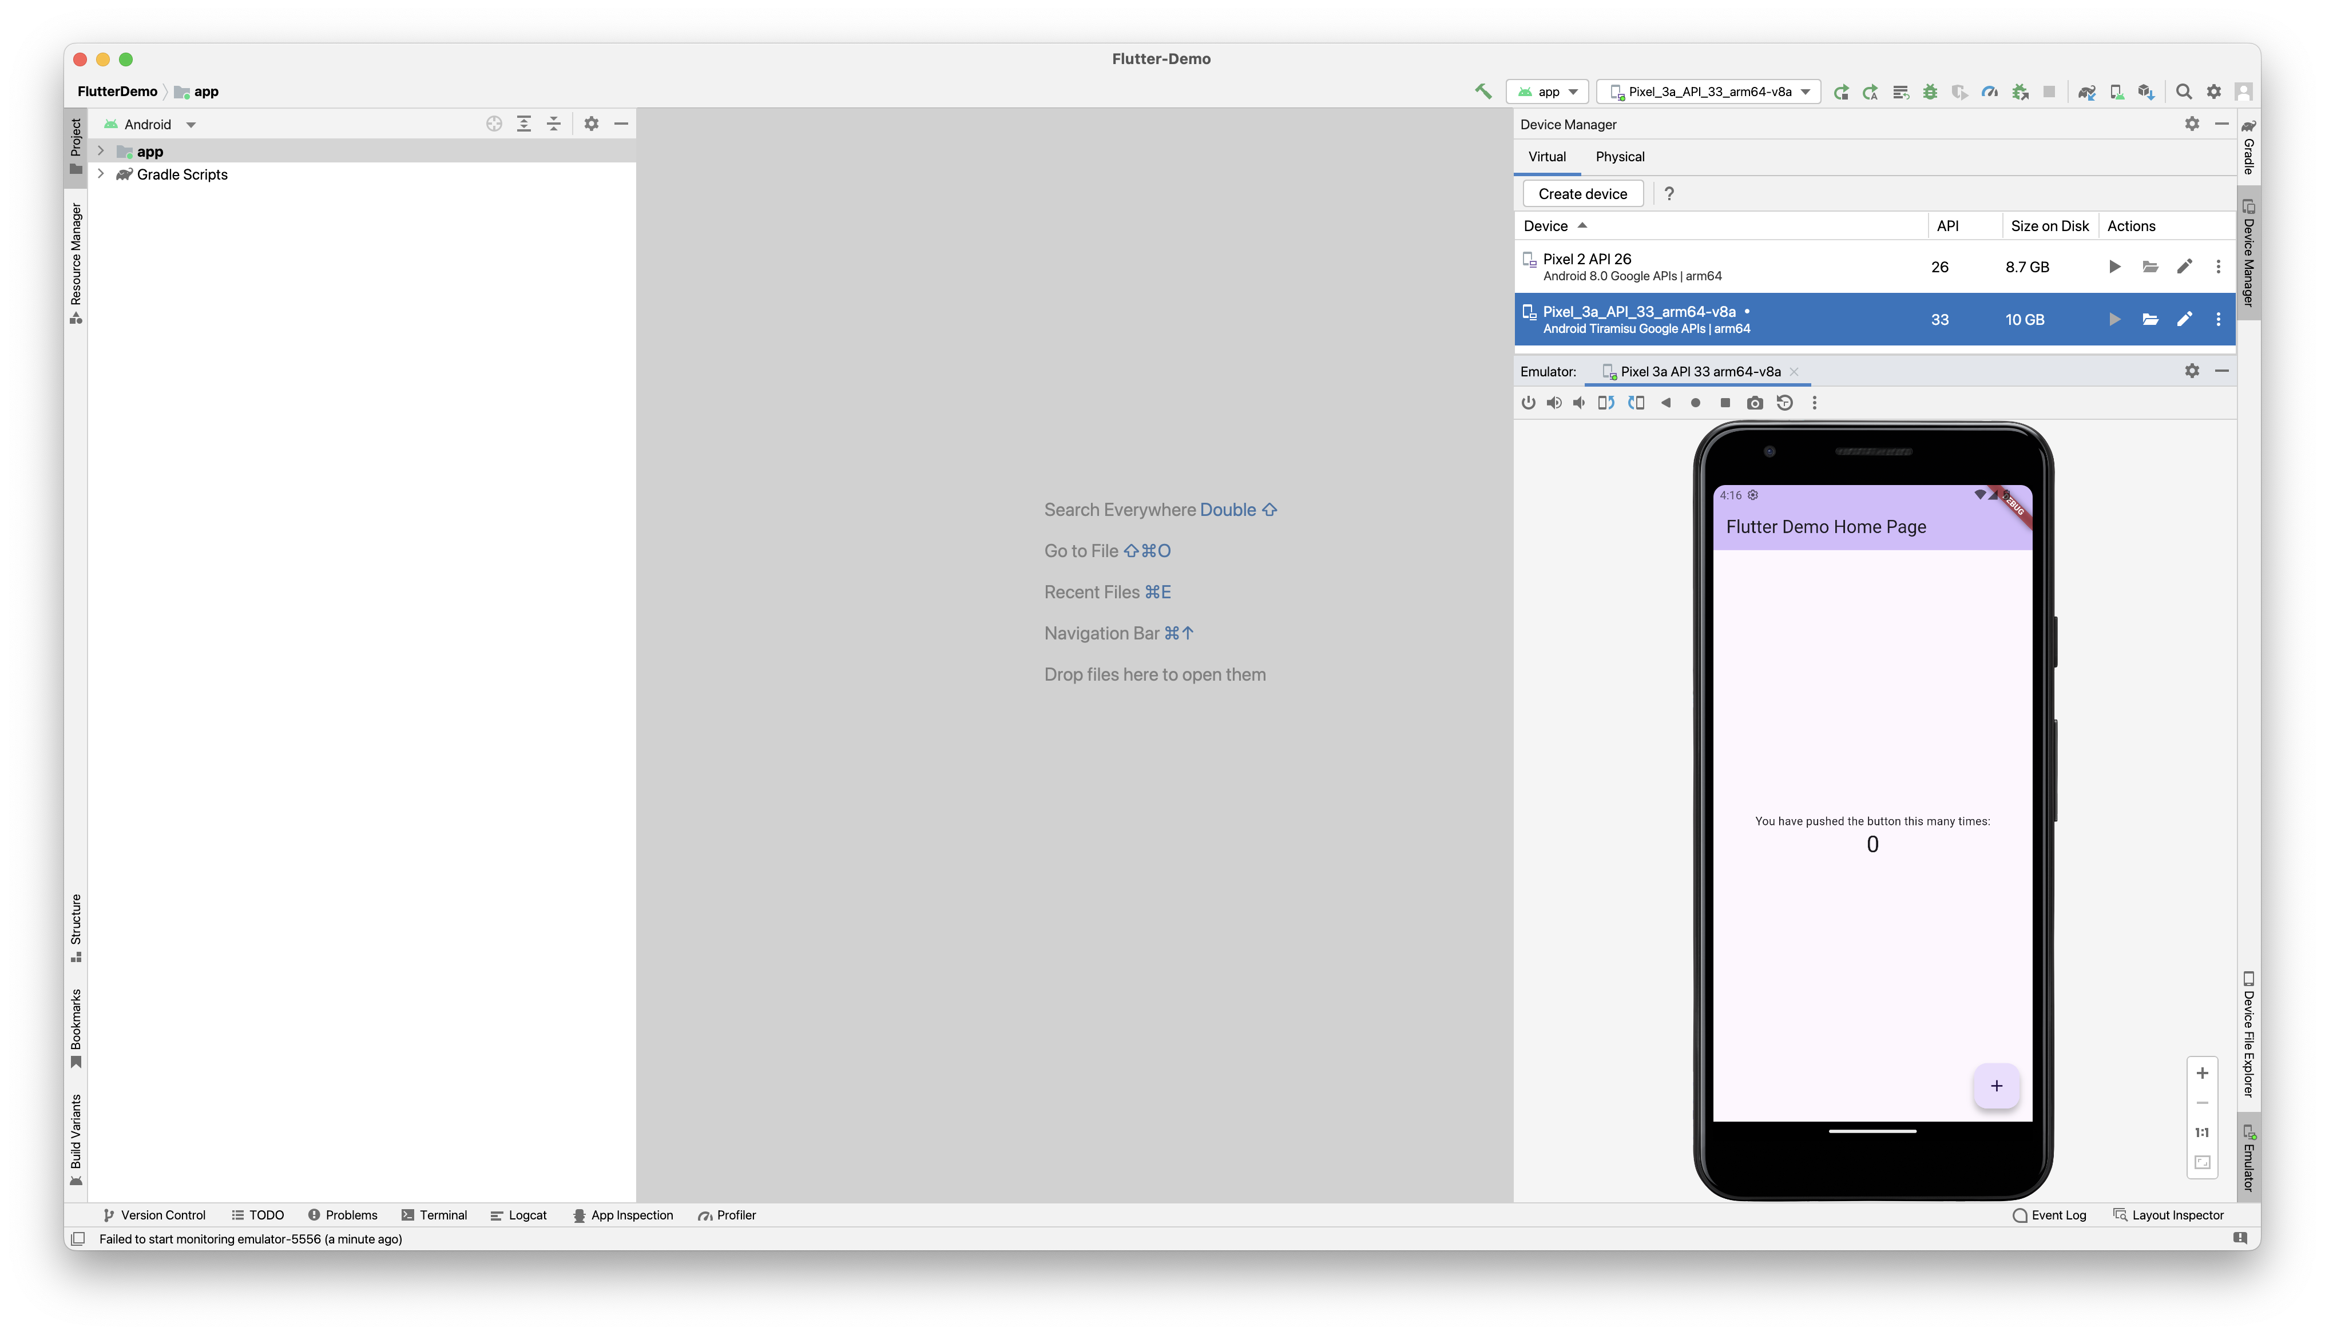The width and height of the screenshot is (2325, 1335).
Task: Open the Pixel_3a_API_33_arm64-v8a device selector dropdown
Action: coord(1708,92)
